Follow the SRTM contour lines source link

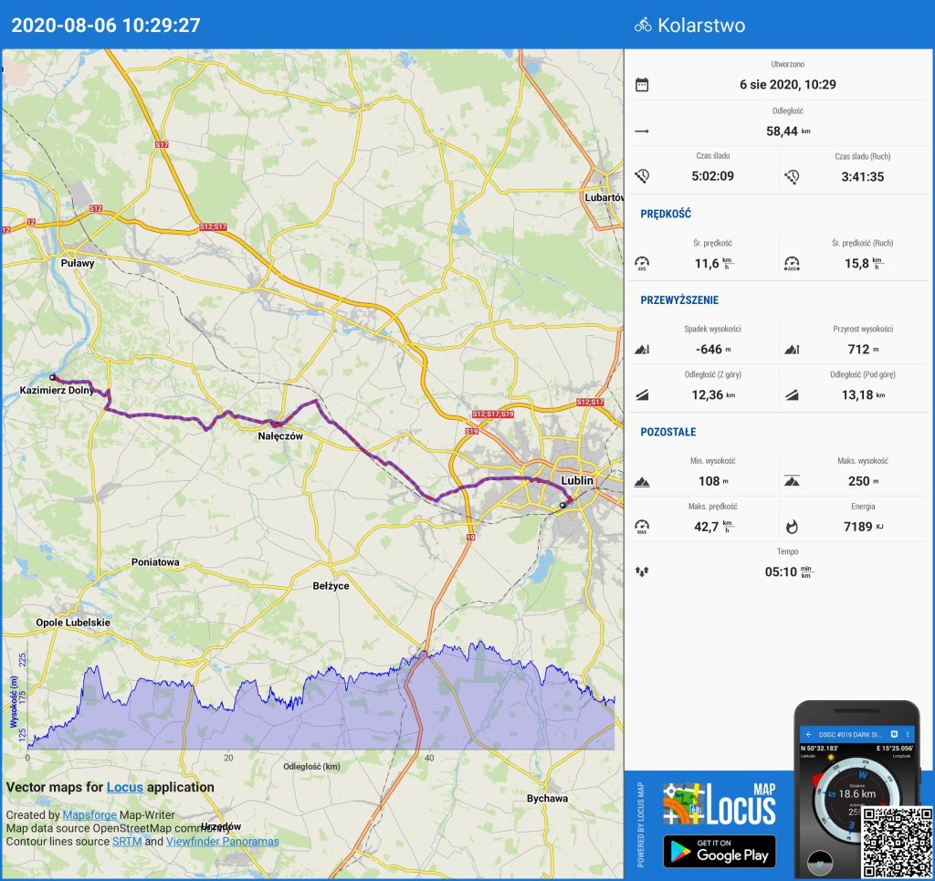click(126, 841)
